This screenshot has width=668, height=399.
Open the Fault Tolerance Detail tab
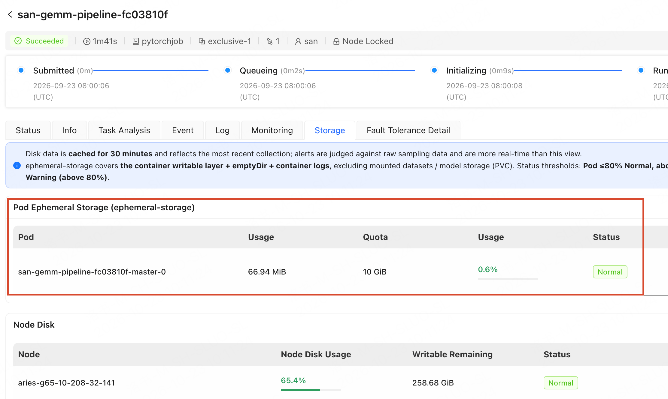[x=408, y=130]
